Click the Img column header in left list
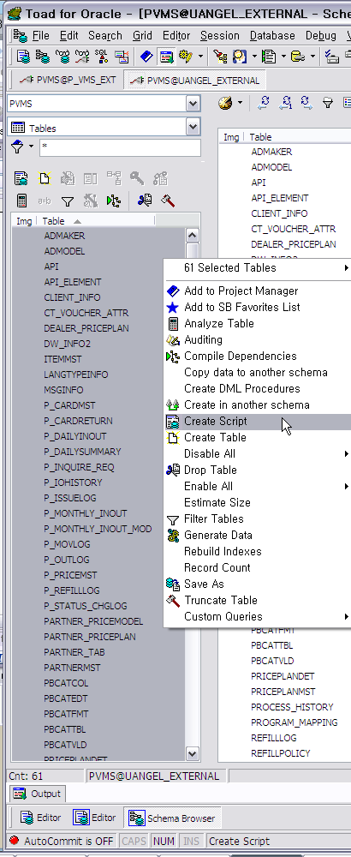 [x=24, y=221]
